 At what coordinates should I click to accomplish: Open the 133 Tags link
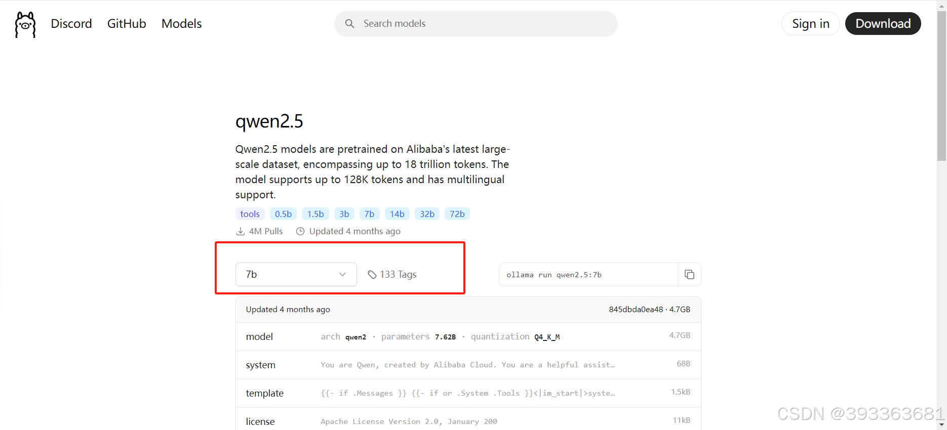click(392, 274)
